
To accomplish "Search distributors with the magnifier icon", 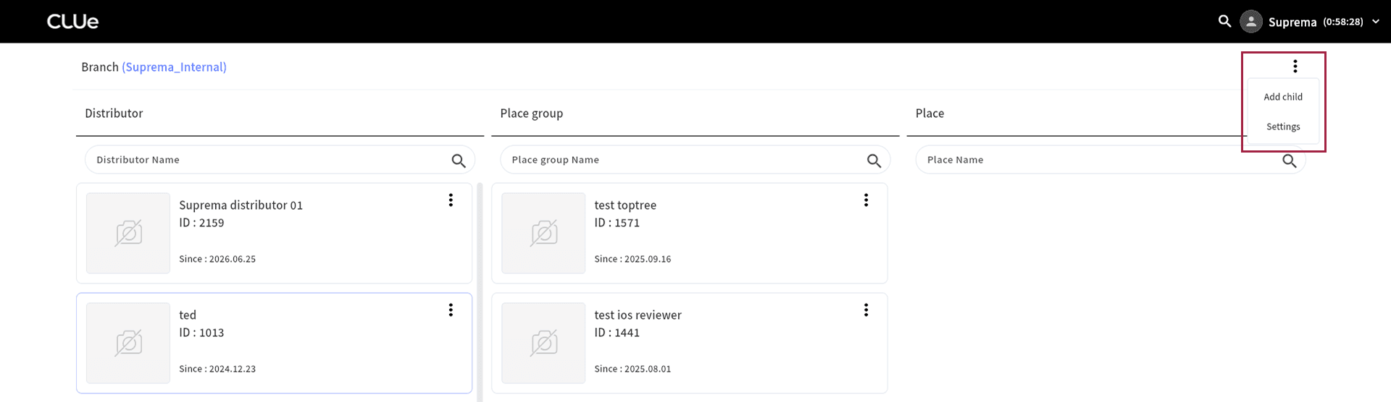I will 459,161.
